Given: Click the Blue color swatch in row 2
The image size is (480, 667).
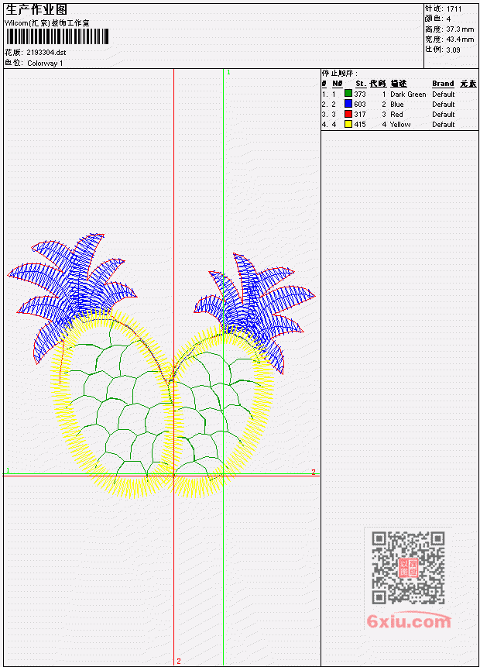Looking at the screenshot, I should (x=348, y=104).
